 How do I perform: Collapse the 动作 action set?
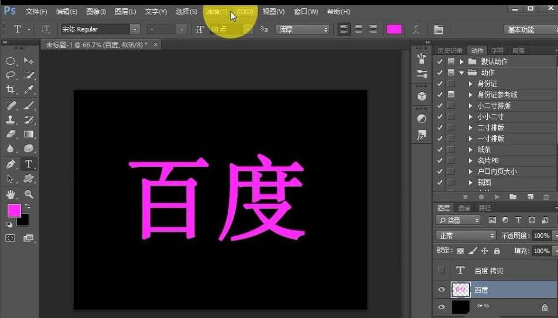pos(461,72)
